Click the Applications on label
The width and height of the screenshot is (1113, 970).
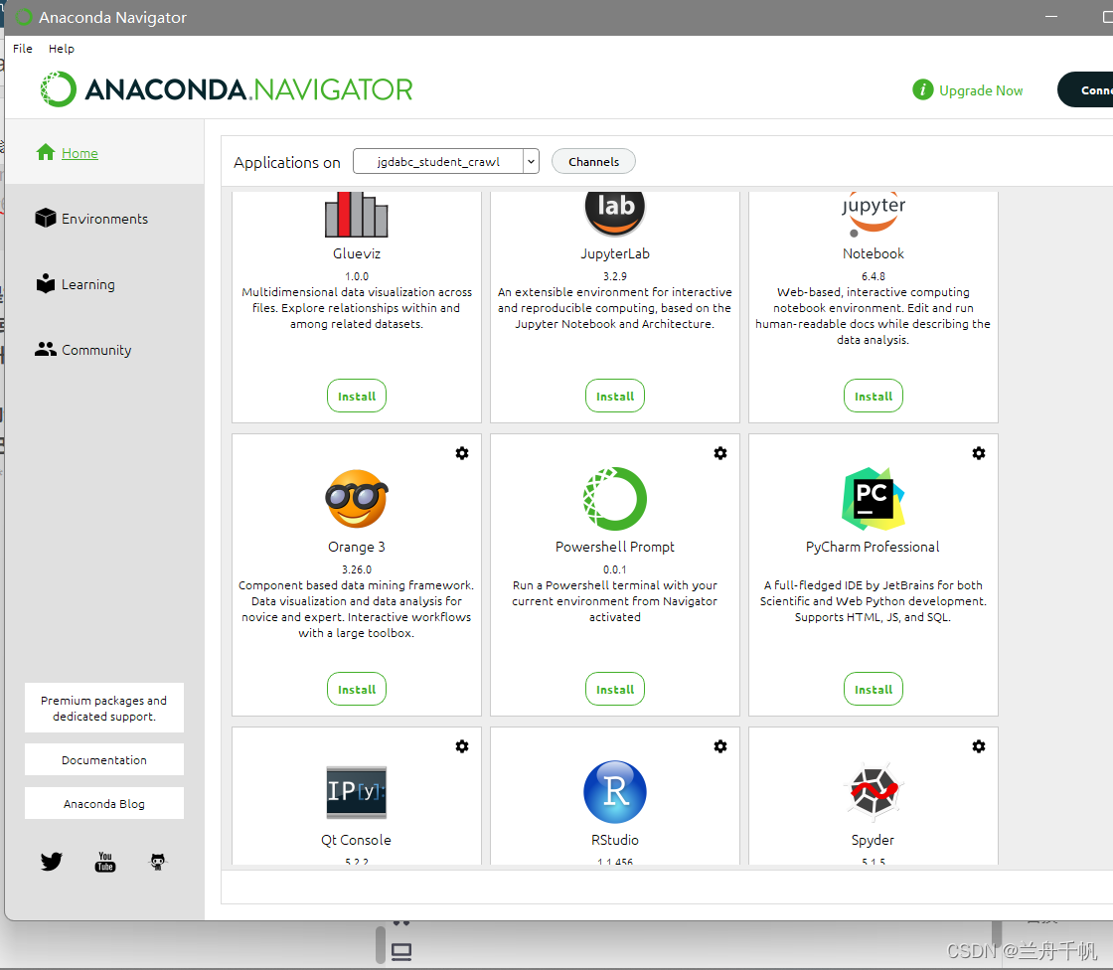[x=287, y=163]
